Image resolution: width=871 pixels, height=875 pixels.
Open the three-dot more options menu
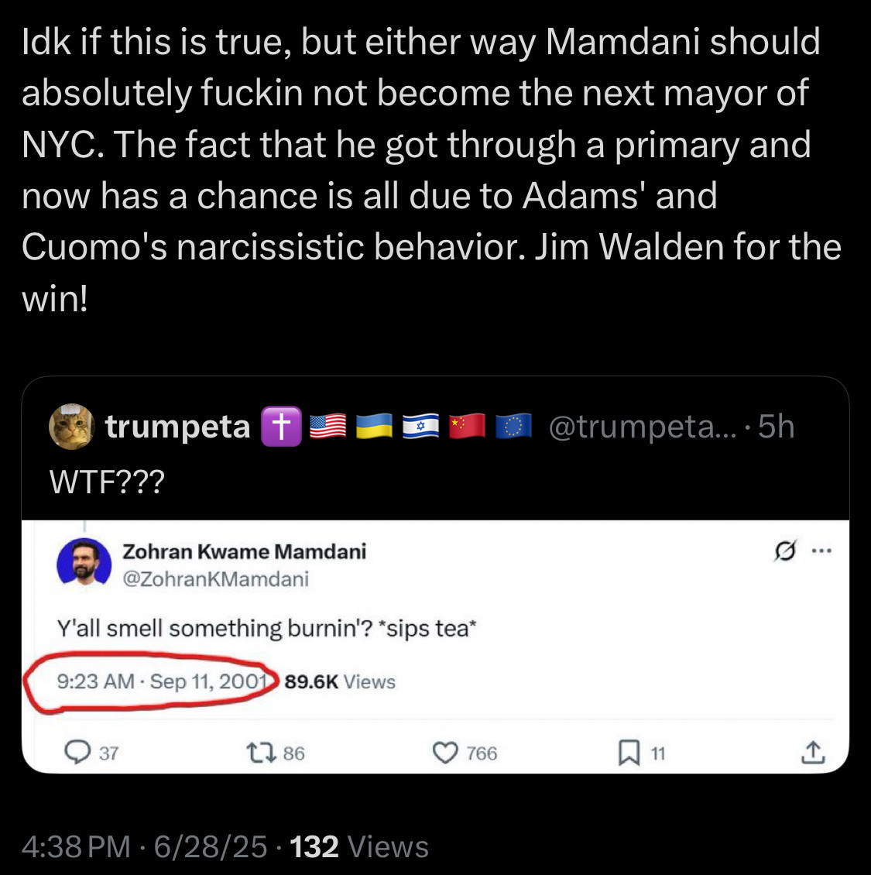tap(821, 551)
